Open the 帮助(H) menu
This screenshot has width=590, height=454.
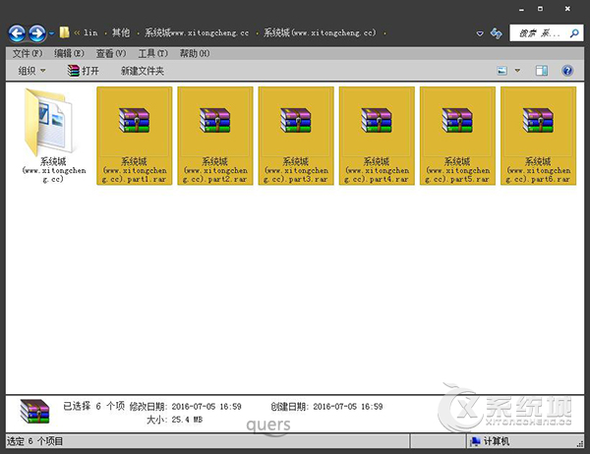point(195,53)
